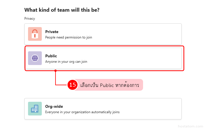Click "Anyone in your org can join" description
Screen dimensions: 206x130
66,61
